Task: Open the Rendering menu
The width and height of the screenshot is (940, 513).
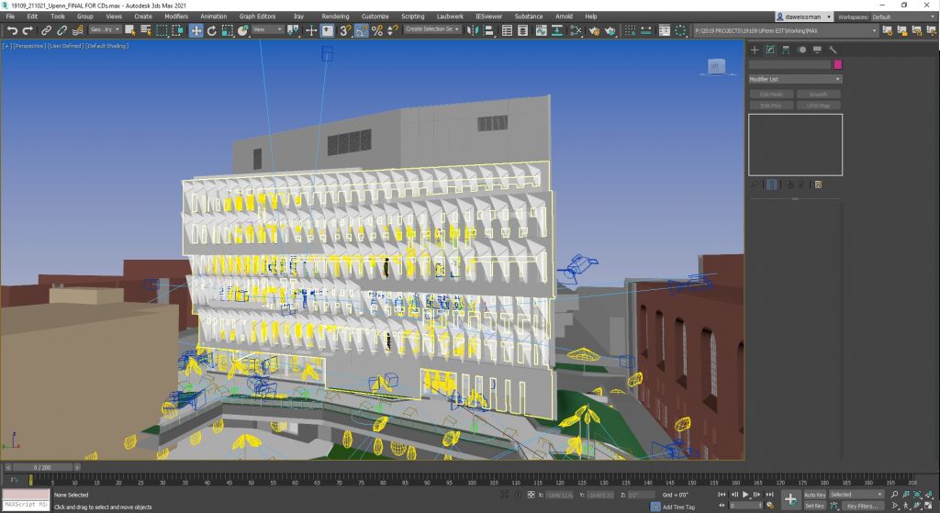Action: click(335, 17)
